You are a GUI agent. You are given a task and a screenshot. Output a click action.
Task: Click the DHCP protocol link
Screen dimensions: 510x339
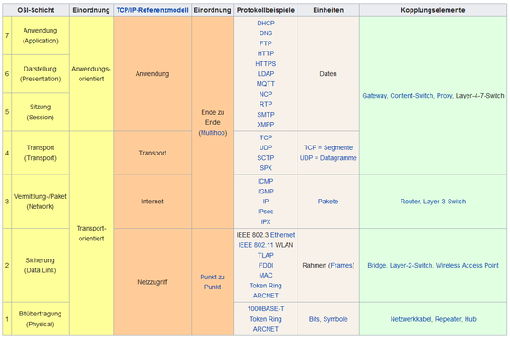coord(266,24)
